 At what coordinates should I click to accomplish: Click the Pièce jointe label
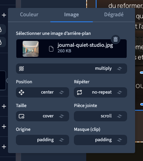click(85, 105)
